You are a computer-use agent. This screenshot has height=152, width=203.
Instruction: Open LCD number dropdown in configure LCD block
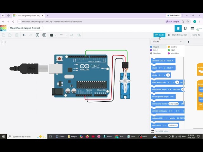(x=166, y=118)
